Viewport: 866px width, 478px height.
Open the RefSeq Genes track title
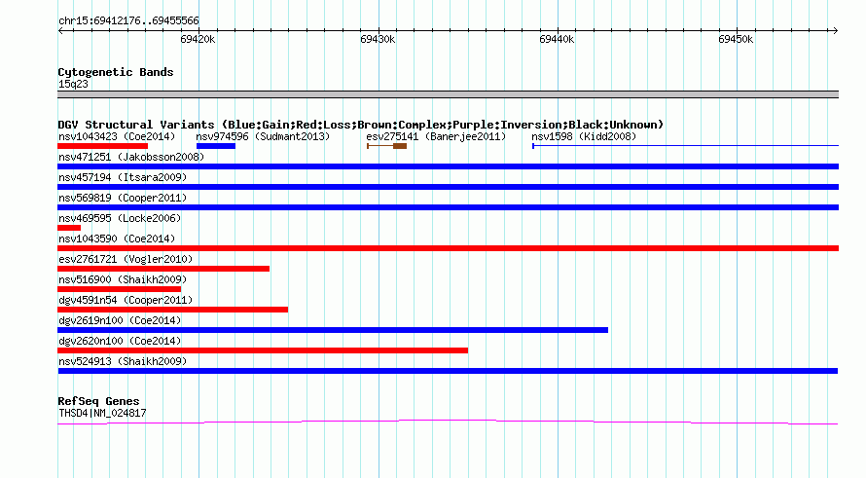[99, 401]
